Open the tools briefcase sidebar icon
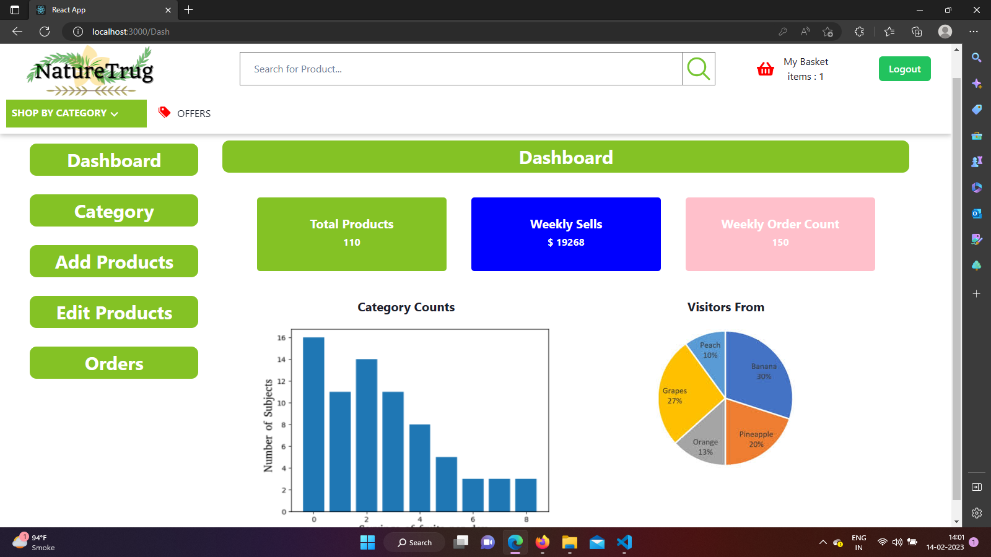Viewport: 991px width, 557px height. tap(977, 136)
